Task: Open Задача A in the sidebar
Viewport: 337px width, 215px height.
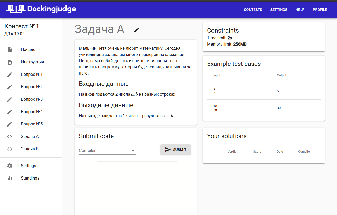Action: point(30,137)
